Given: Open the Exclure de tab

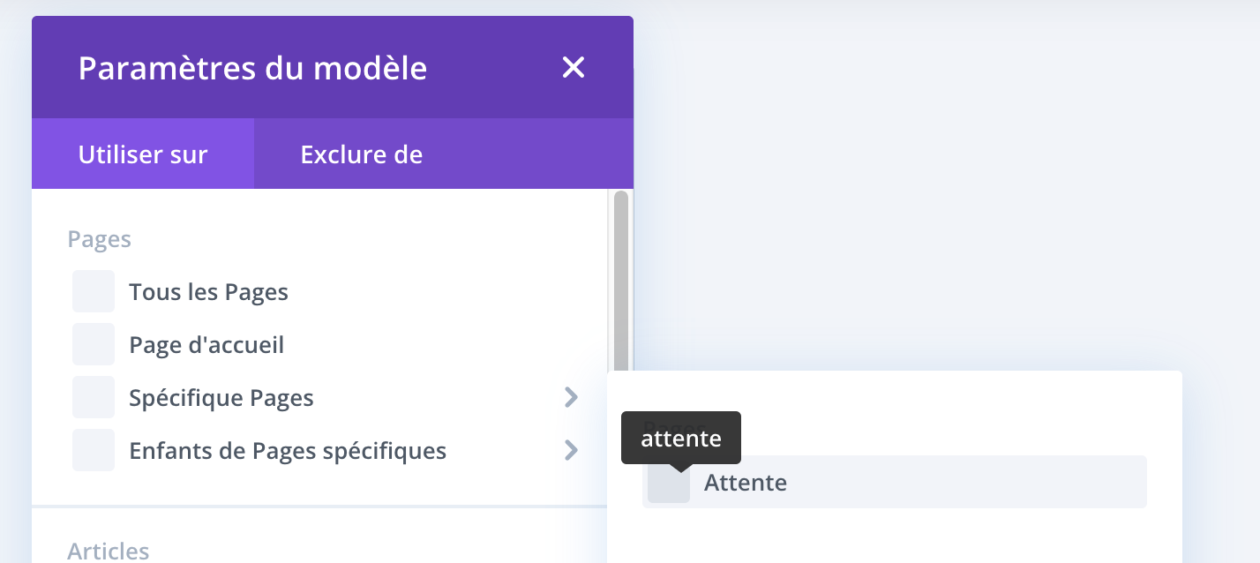Looking at the screenshot, I should tap(361, 154).
